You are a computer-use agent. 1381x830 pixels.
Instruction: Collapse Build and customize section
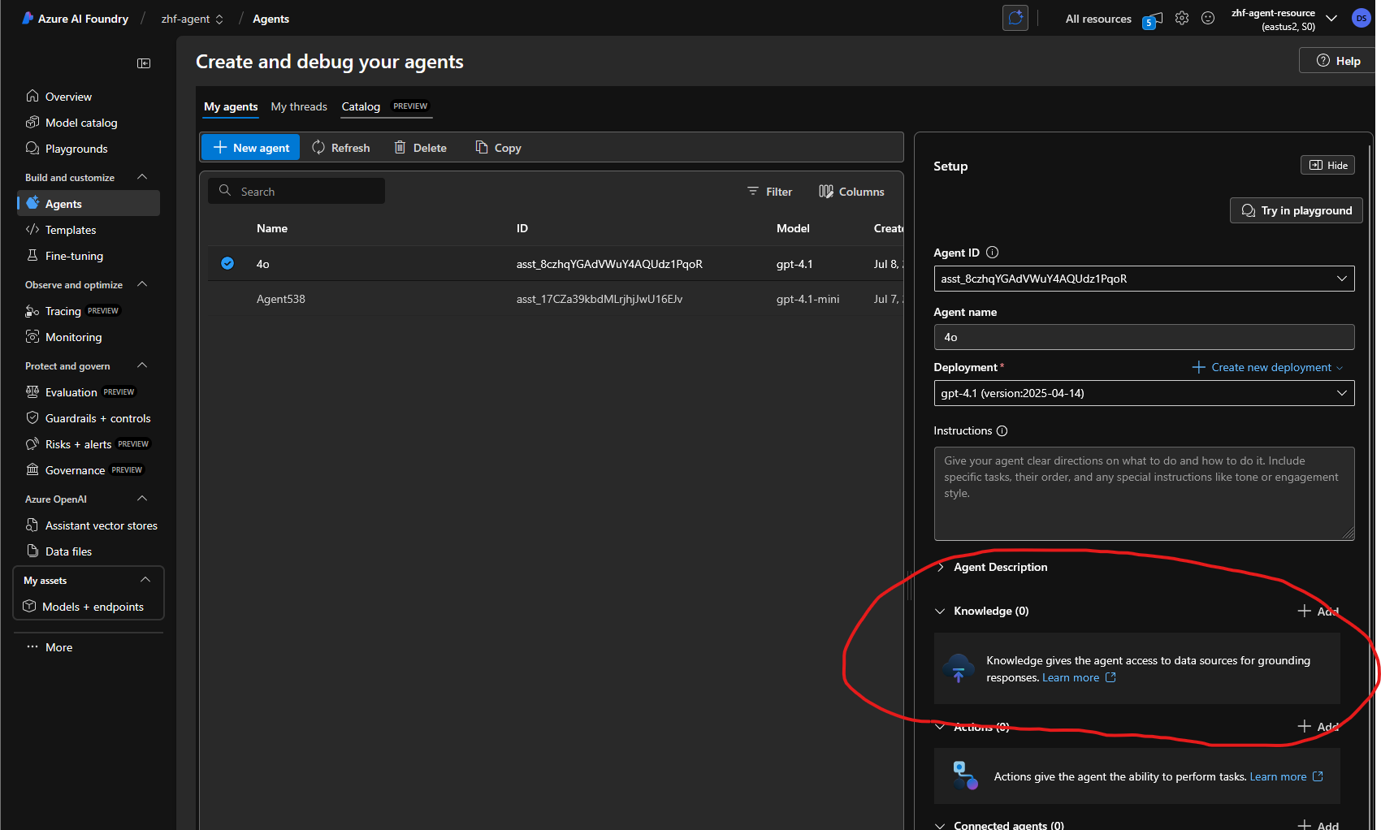[142, 177]
